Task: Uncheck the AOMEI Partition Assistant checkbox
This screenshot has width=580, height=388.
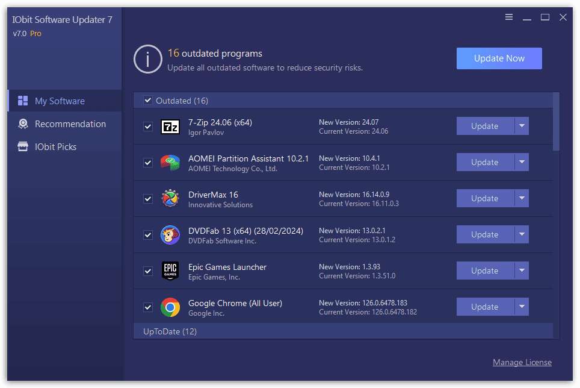Action: [x=148, y=163]
